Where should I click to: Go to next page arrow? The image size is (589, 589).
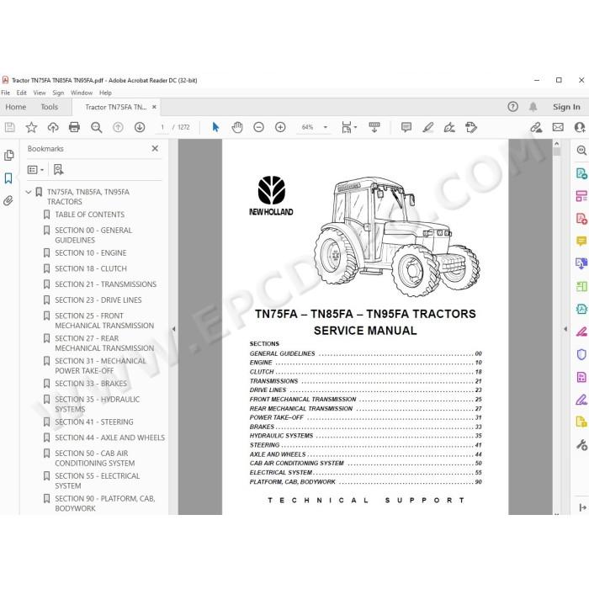click(140, 127)
